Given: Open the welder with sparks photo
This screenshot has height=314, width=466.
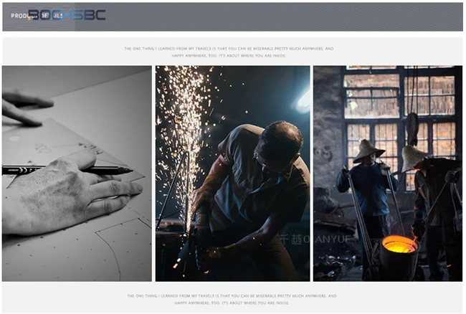Looking at the screenshot, I should click(x=232, y=173).
